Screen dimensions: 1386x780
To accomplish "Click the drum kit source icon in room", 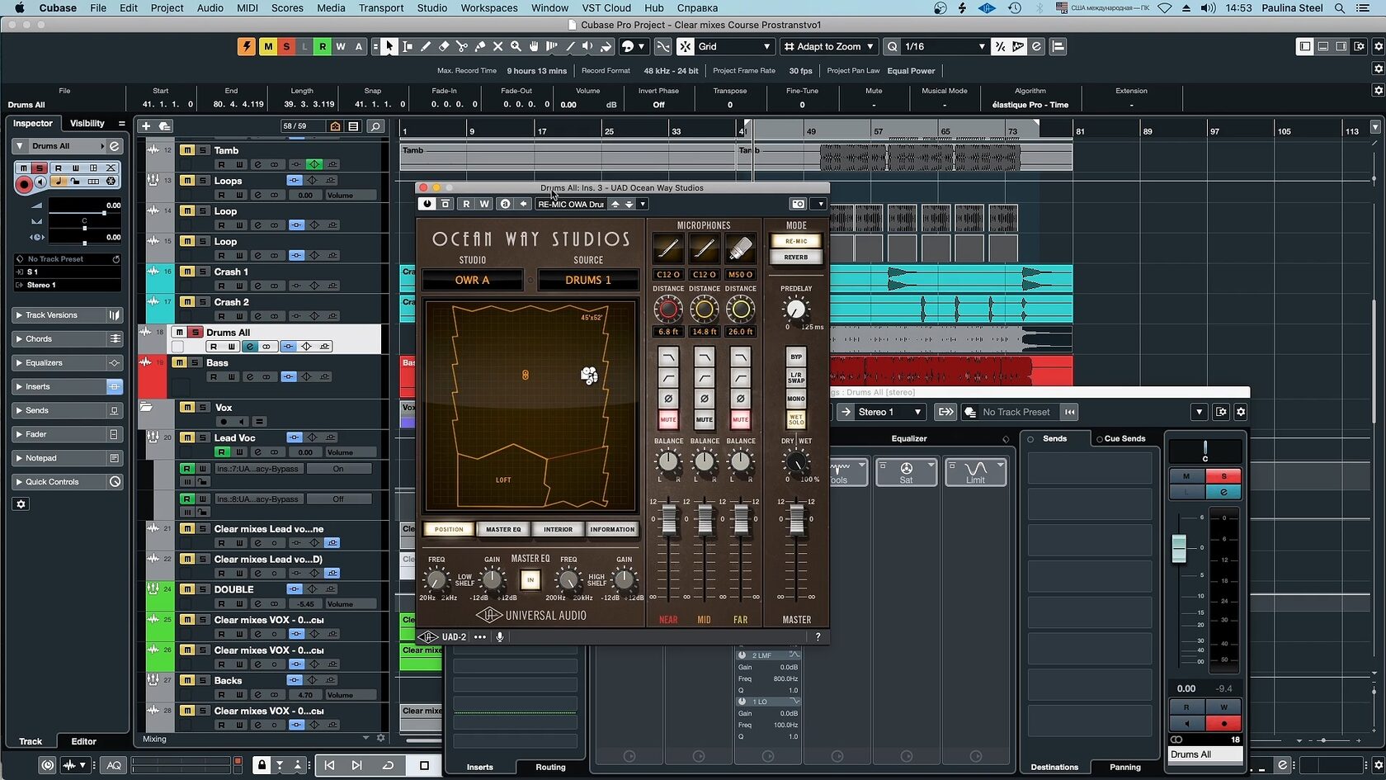I will pyautogui.click(x=589, y=376).
